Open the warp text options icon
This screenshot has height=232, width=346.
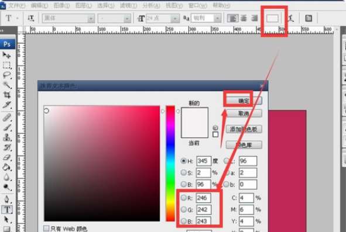point(291,18)
